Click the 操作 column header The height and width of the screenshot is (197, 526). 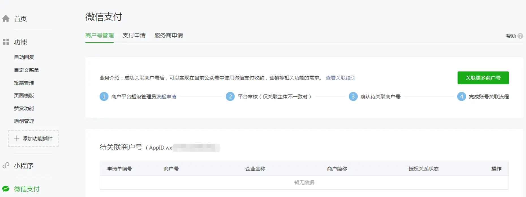[496, 169]
